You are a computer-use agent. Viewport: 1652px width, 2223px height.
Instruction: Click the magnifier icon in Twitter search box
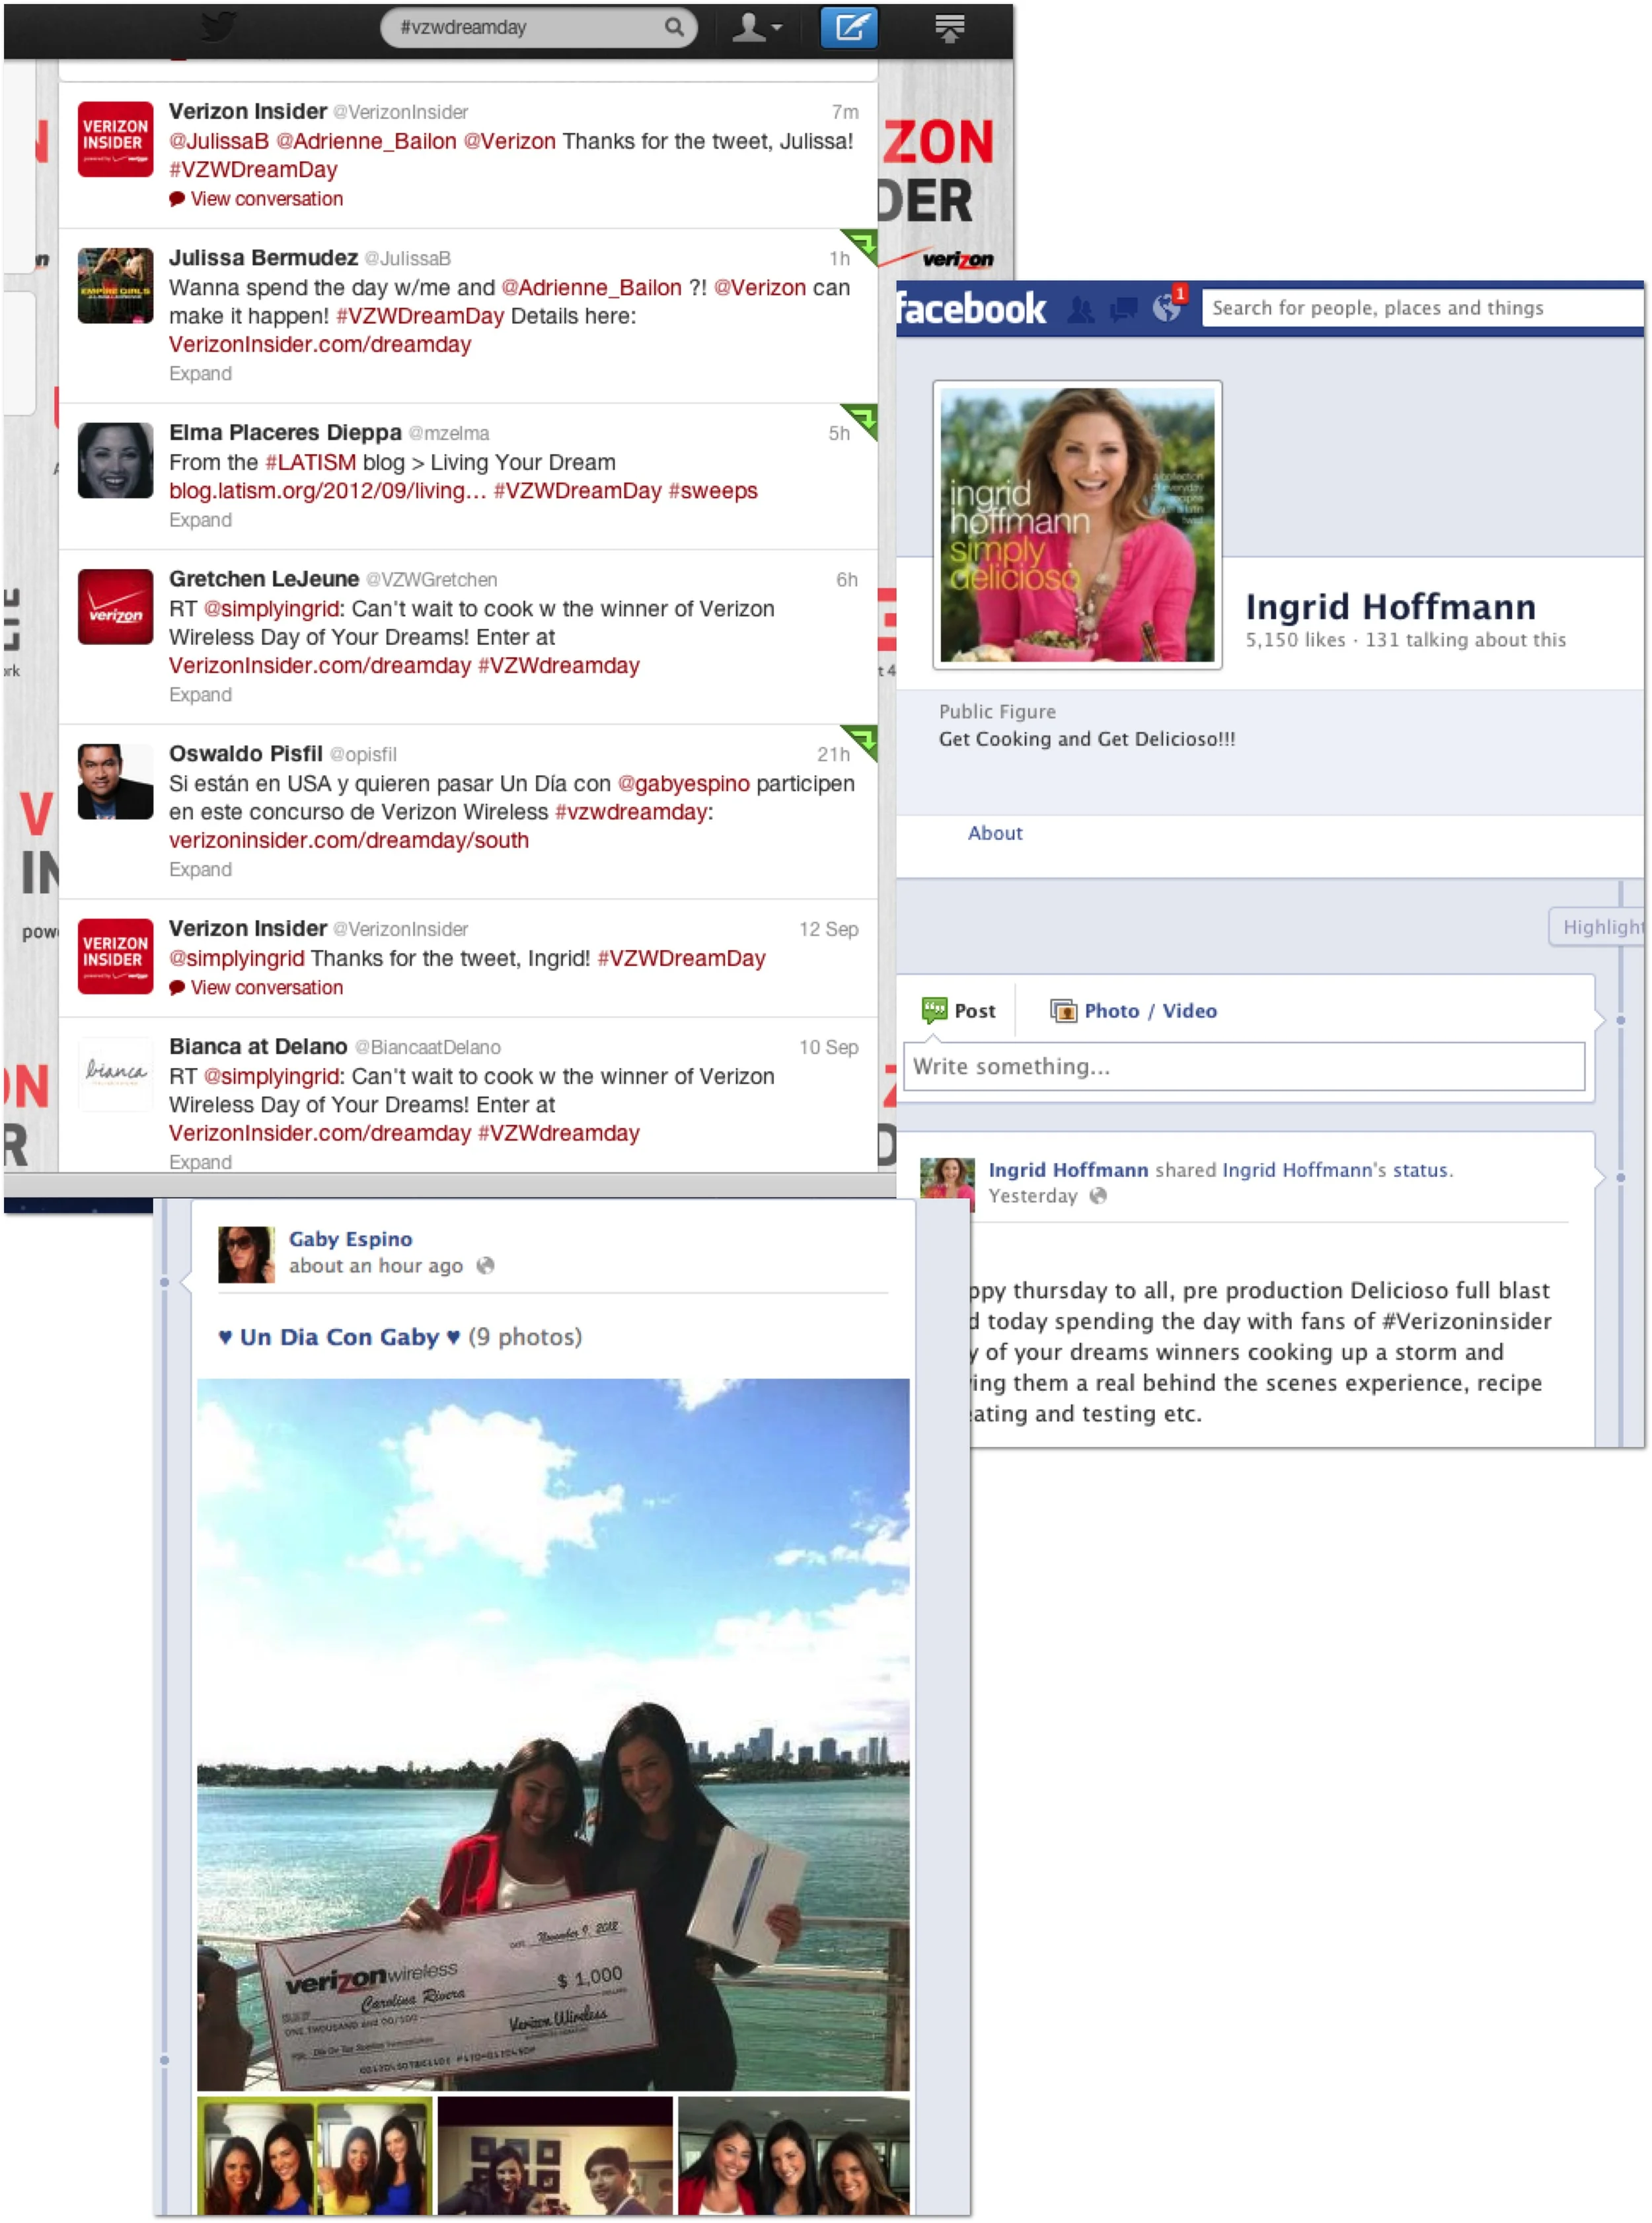click(675, 27)
